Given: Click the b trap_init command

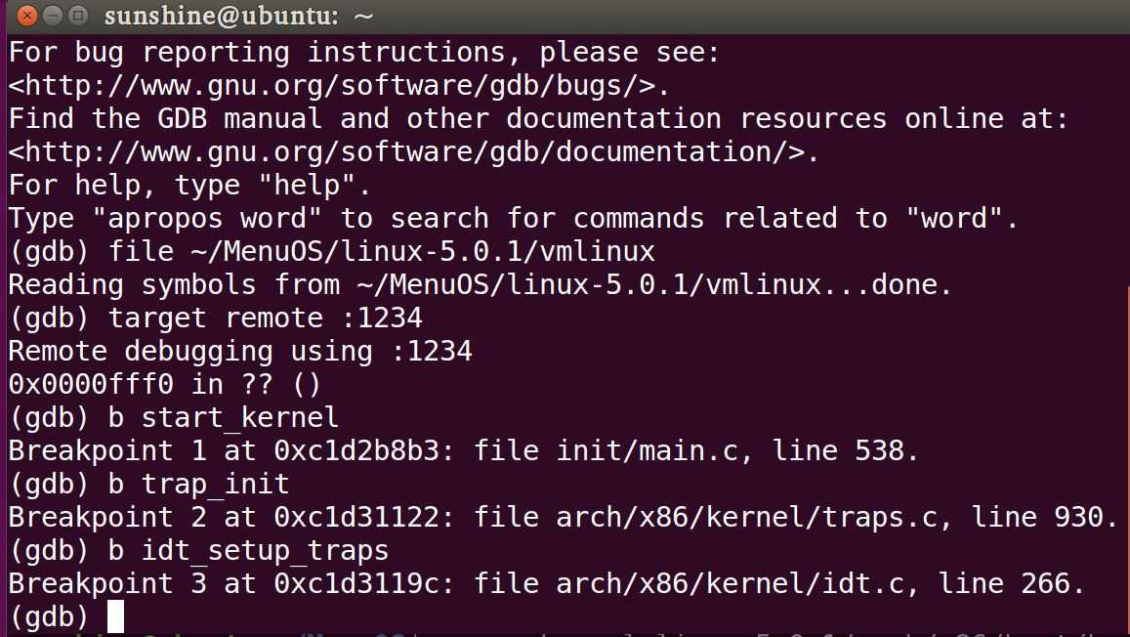Looking at the screenshot, I should click(199, 485).
